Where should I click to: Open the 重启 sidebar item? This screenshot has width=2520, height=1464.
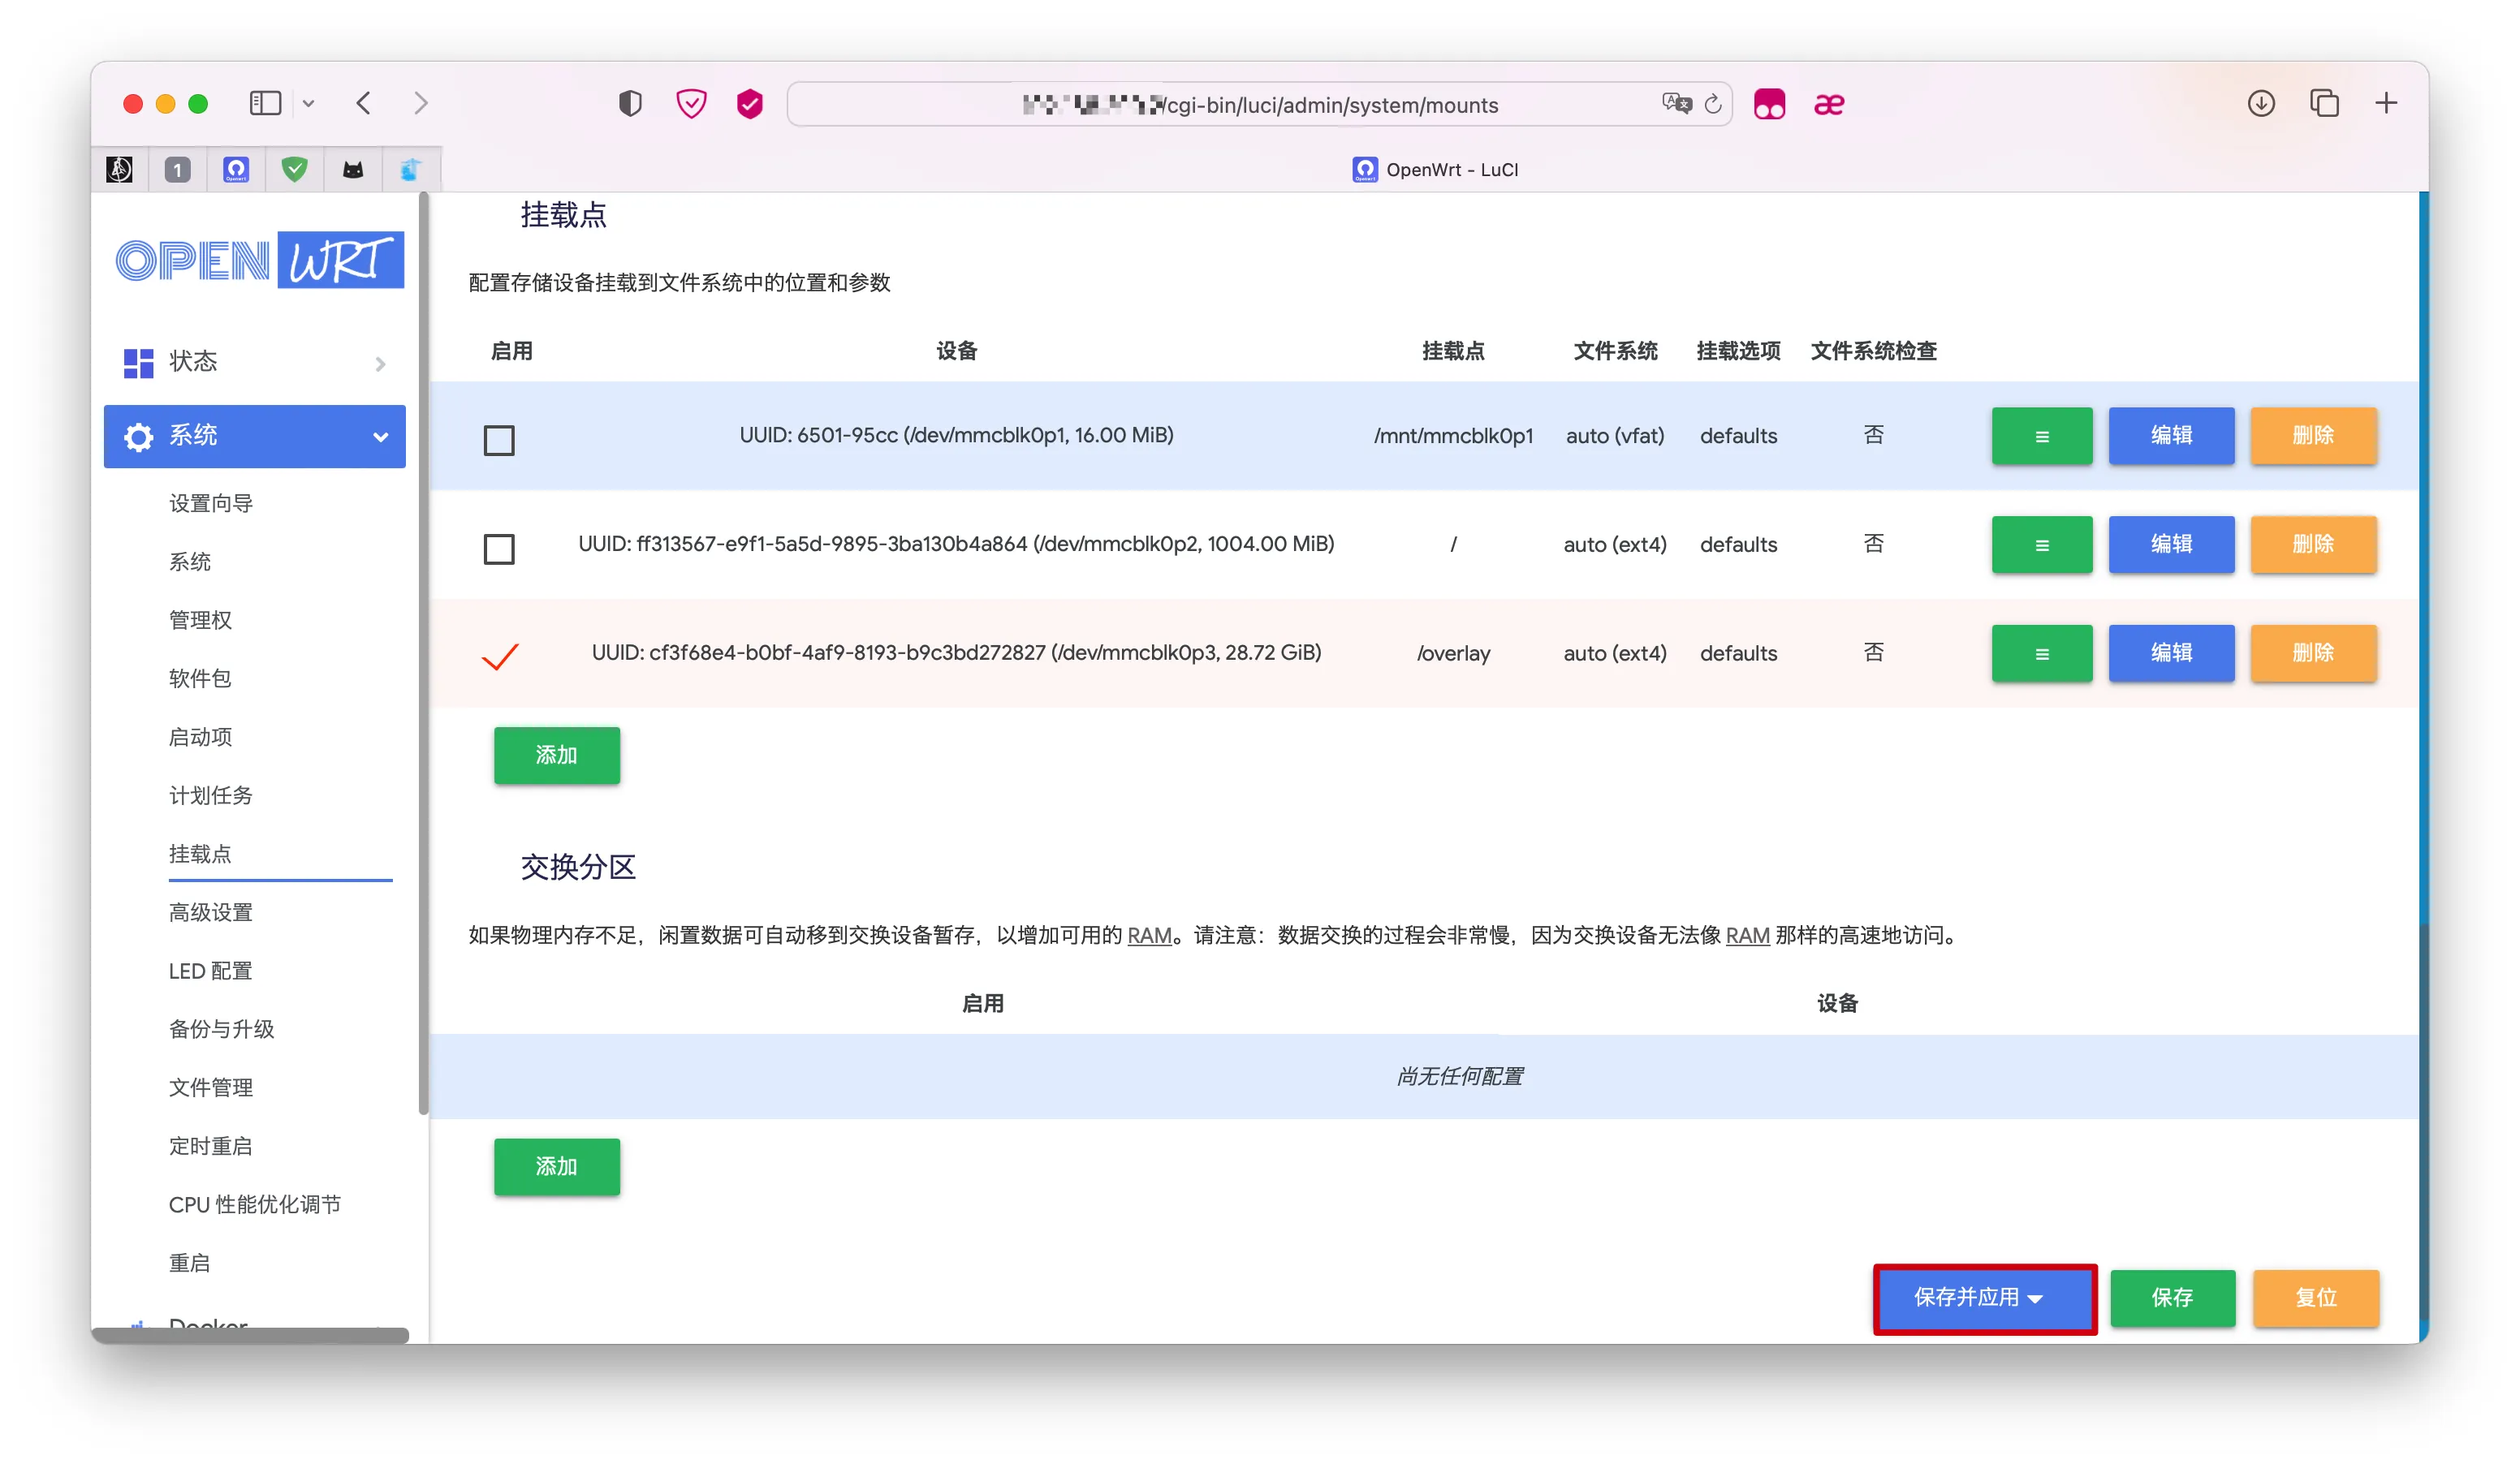click(x=189, y=1263)
